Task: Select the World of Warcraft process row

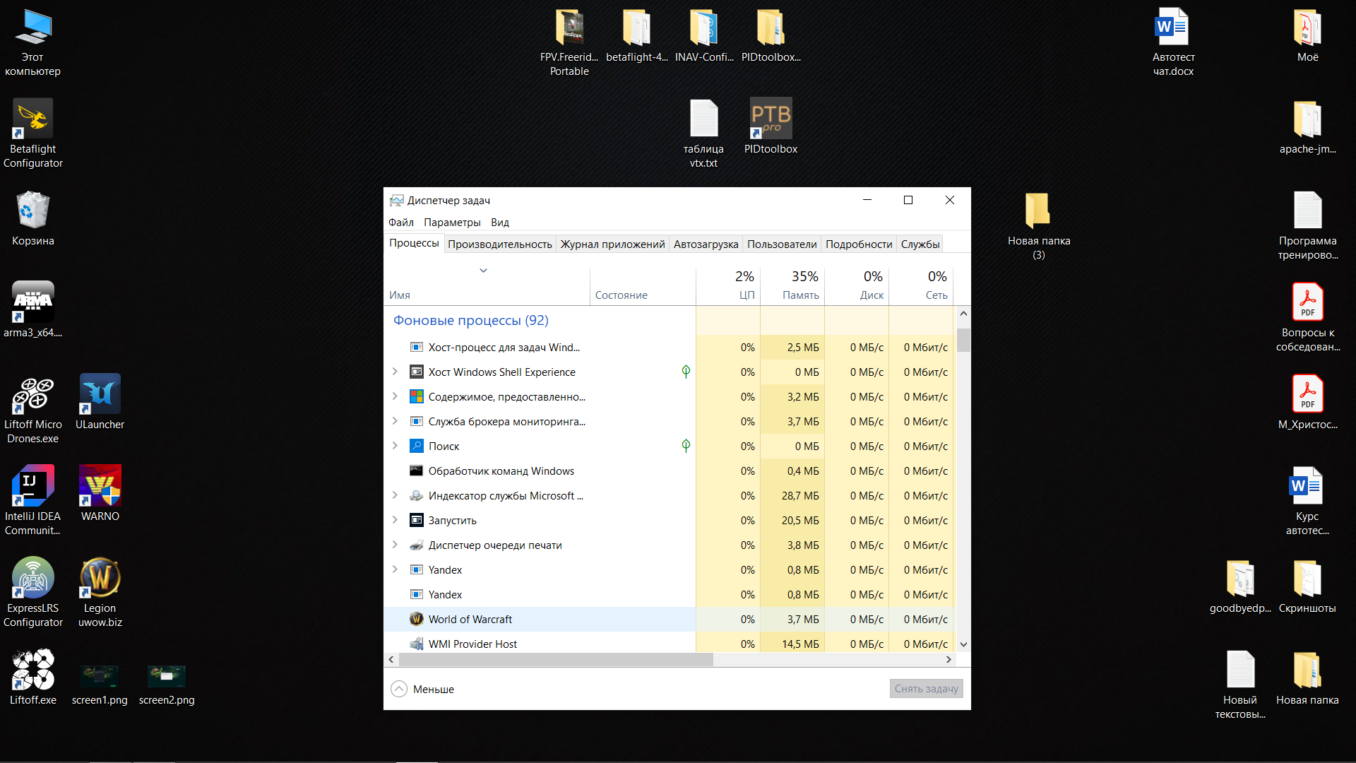Action: click(x=470, y=620)
